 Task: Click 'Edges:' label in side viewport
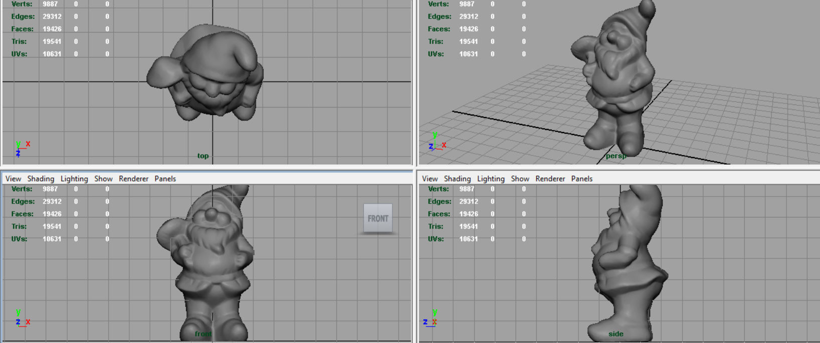click(440, 201)
